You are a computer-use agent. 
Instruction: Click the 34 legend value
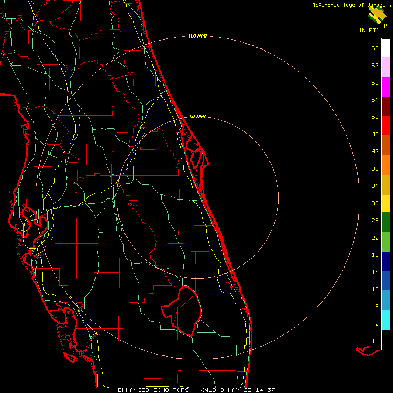(375, 186)
